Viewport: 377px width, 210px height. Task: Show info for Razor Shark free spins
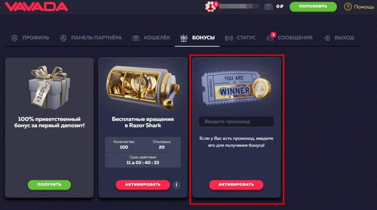click(176, 185)
